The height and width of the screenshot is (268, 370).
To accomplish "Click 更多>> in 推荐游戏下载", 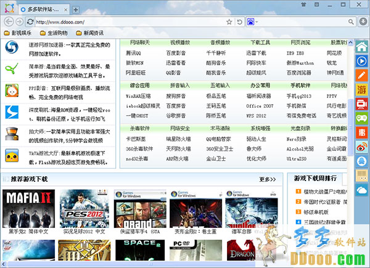I will [268, 179].
